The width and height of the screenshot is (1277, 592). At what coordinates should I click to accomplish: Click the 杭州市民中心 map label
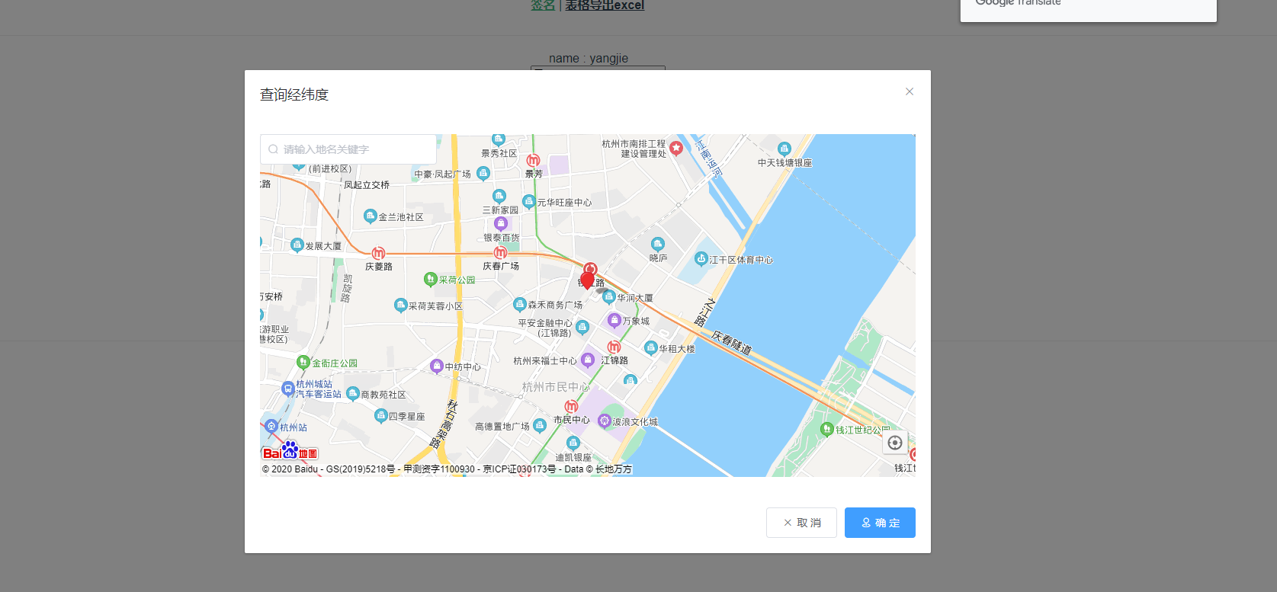(556, 387)
